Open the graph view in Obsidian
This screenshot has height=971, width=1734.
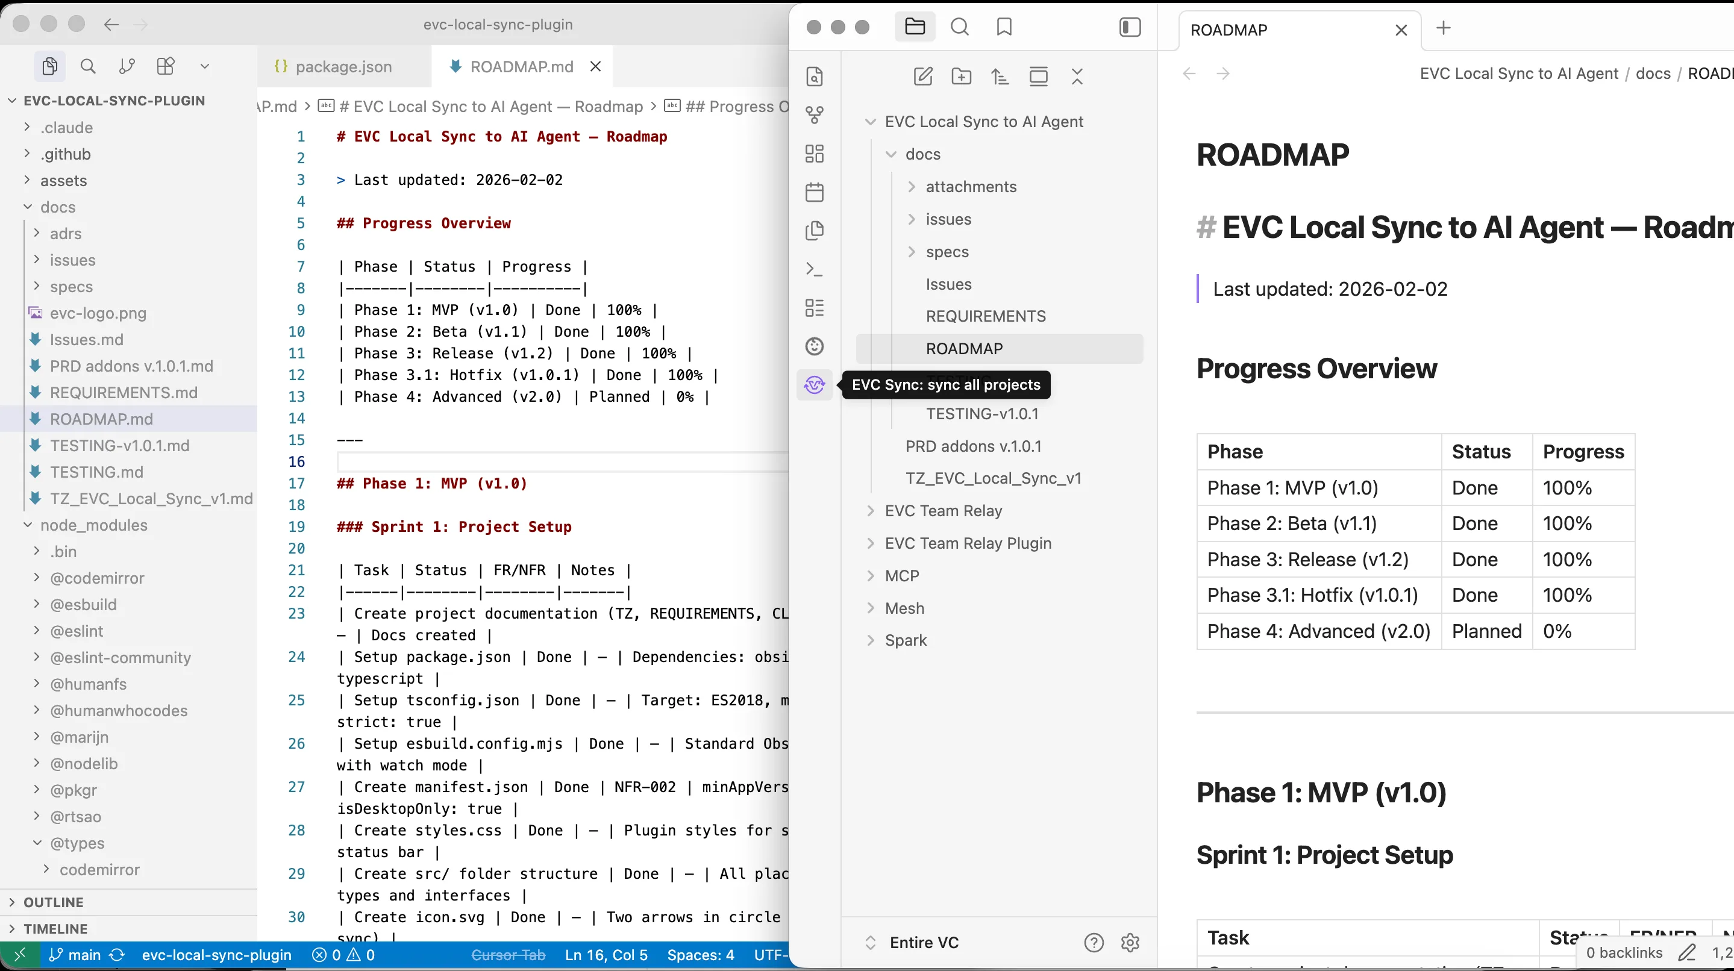point(815,115)
